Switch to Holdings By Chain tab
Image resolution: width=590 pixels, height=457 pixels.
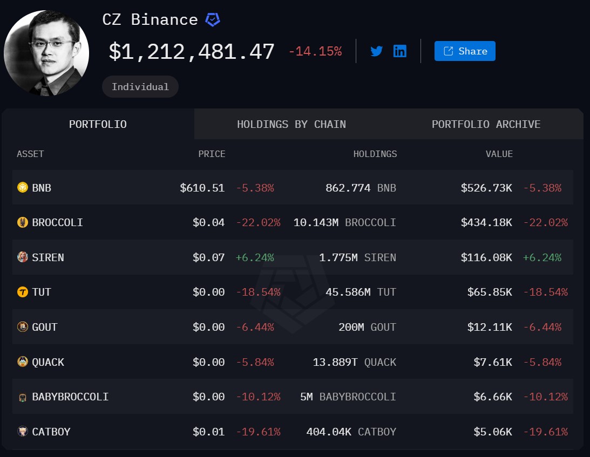tap(291, 124)
